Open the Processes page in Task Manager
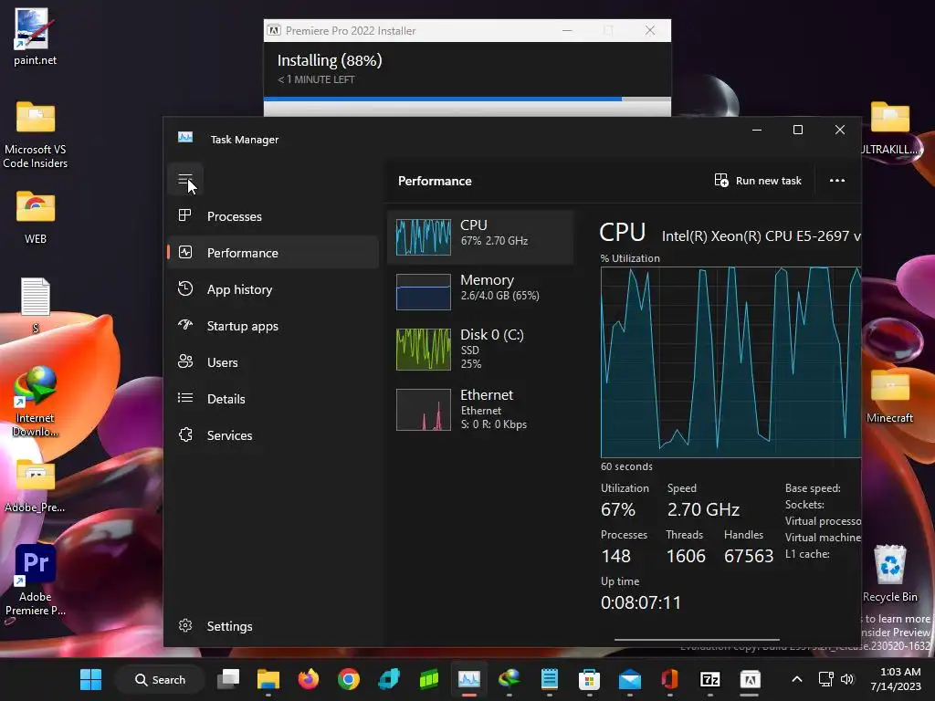The width and height of the screenshot is (935, 701). tap(273, 216)
